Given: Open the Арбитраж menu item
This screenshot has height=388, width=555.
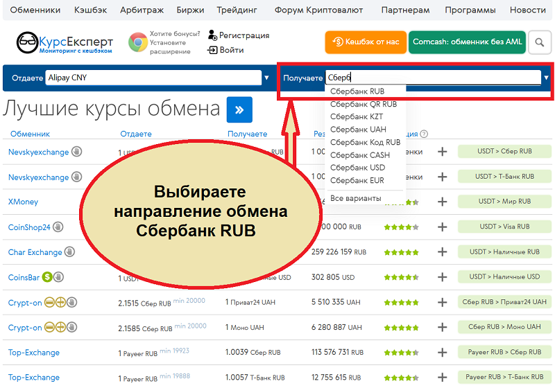Looking at the screenshot, I should [142, 10].
